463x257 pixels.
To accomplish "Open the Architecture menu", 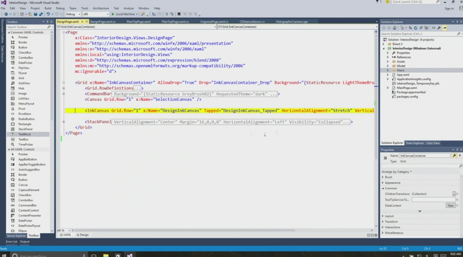I will (x=101, y=8).
